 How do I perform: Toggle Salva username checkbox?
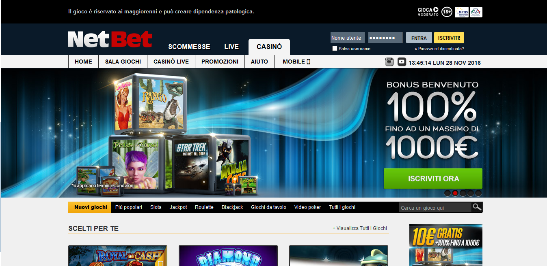pos(335,49)
